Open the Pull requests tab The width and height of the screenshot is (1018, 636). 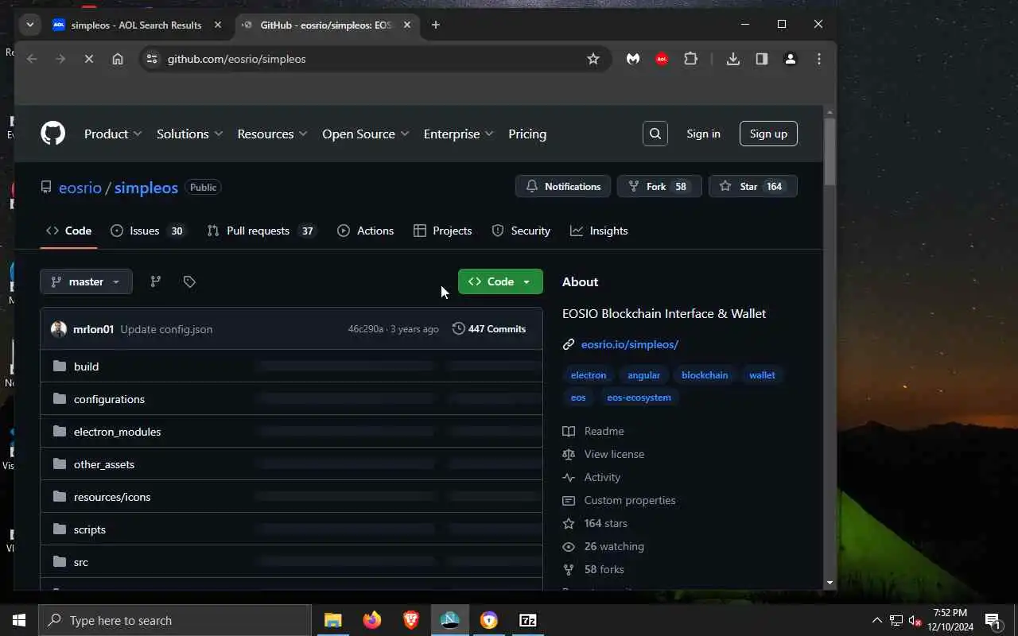pyautogui.click(x=261, y=231)
